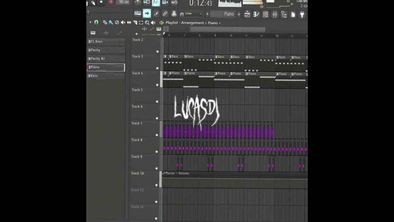Select the Zoom tool
The image size is (394, 222).
click(x=147, y=23)
